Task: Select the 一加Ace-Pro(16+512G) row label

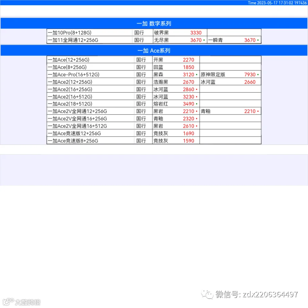Action: click(x=74, y=75)
